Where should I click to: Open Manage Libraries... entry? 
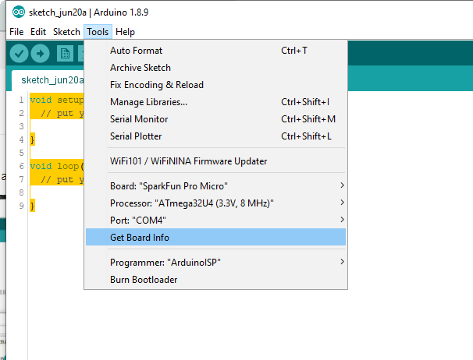pos(215,102)
